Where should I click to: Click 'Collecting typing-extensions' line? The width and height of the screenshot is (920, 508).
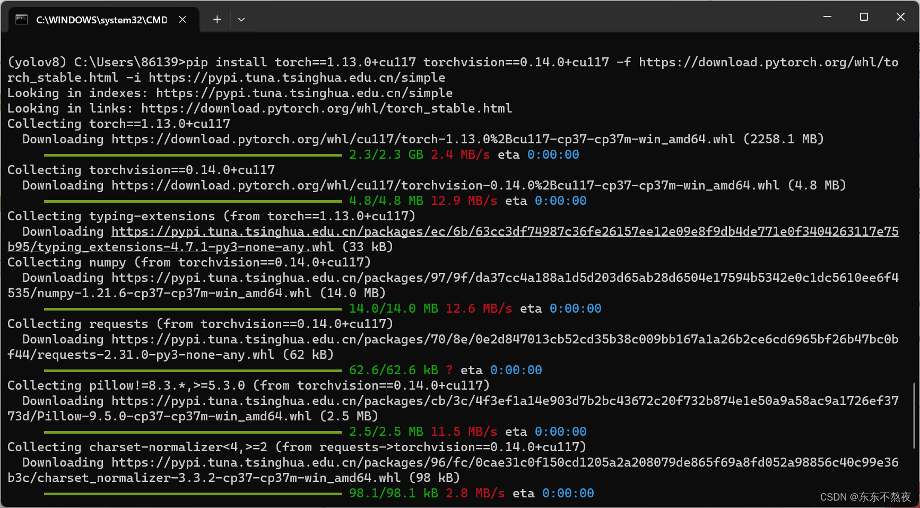(211, 216)
